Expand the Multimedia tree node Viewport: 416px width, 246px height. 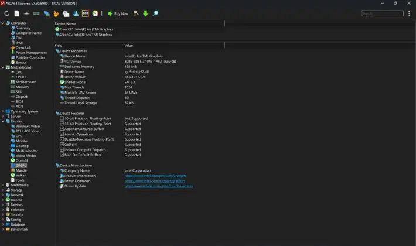(3, 185)
